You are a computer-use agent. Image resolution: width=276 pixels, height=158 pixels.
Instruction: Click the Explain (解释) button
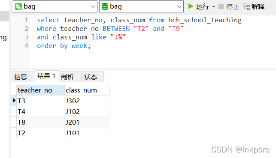point(254,7)
